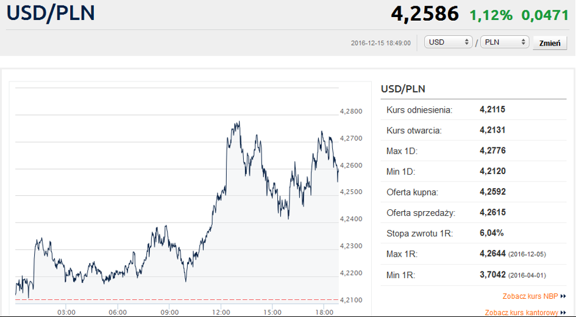Click the Oferta sprzedaży label

[421, 213]
